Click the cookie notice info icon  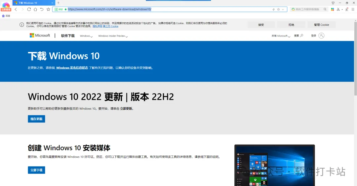click(x=21, y=25)
